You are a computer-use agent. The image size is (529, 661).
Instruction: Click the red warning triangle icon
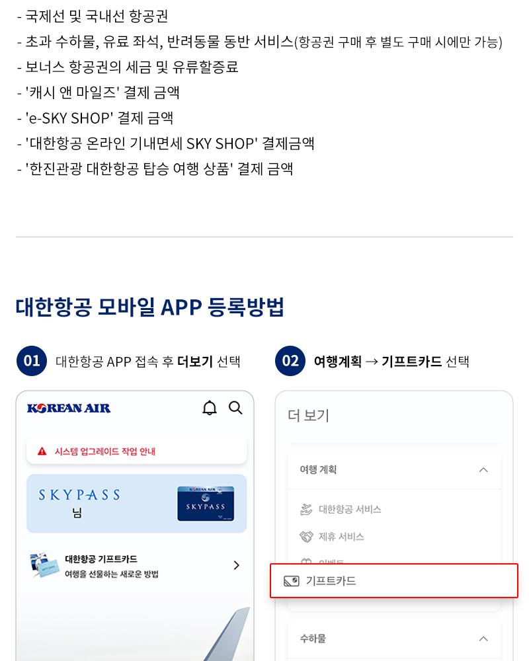(42, 451)
